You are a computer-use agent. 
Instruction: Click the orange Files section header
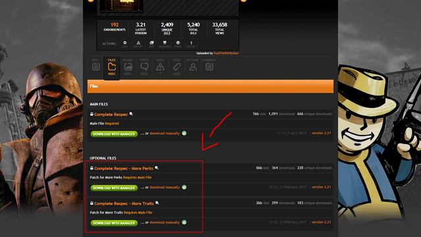210,86
